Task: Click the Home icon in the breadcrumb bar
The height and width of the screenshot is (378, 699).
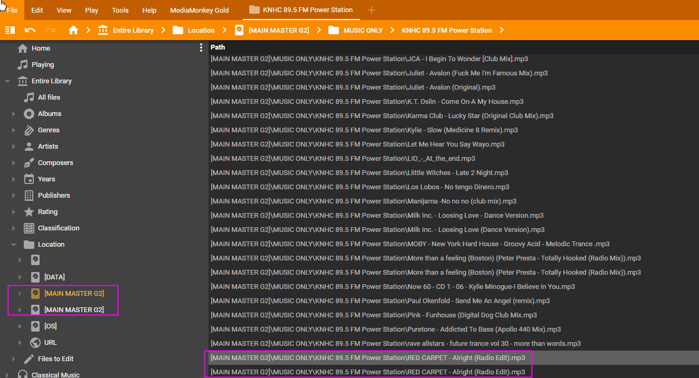Action: point(73,30)
